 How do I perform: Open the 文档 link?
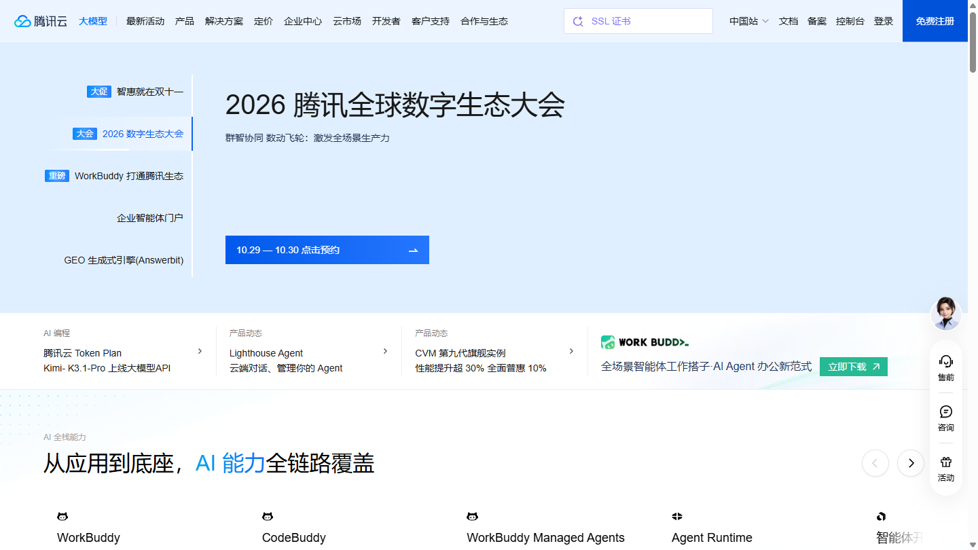[x=789, y=21]
